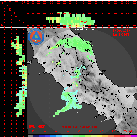Click the NA city label near the coast
Image resolution: width=137 pixels, height=137 pixels.
[x=103, y=113]
